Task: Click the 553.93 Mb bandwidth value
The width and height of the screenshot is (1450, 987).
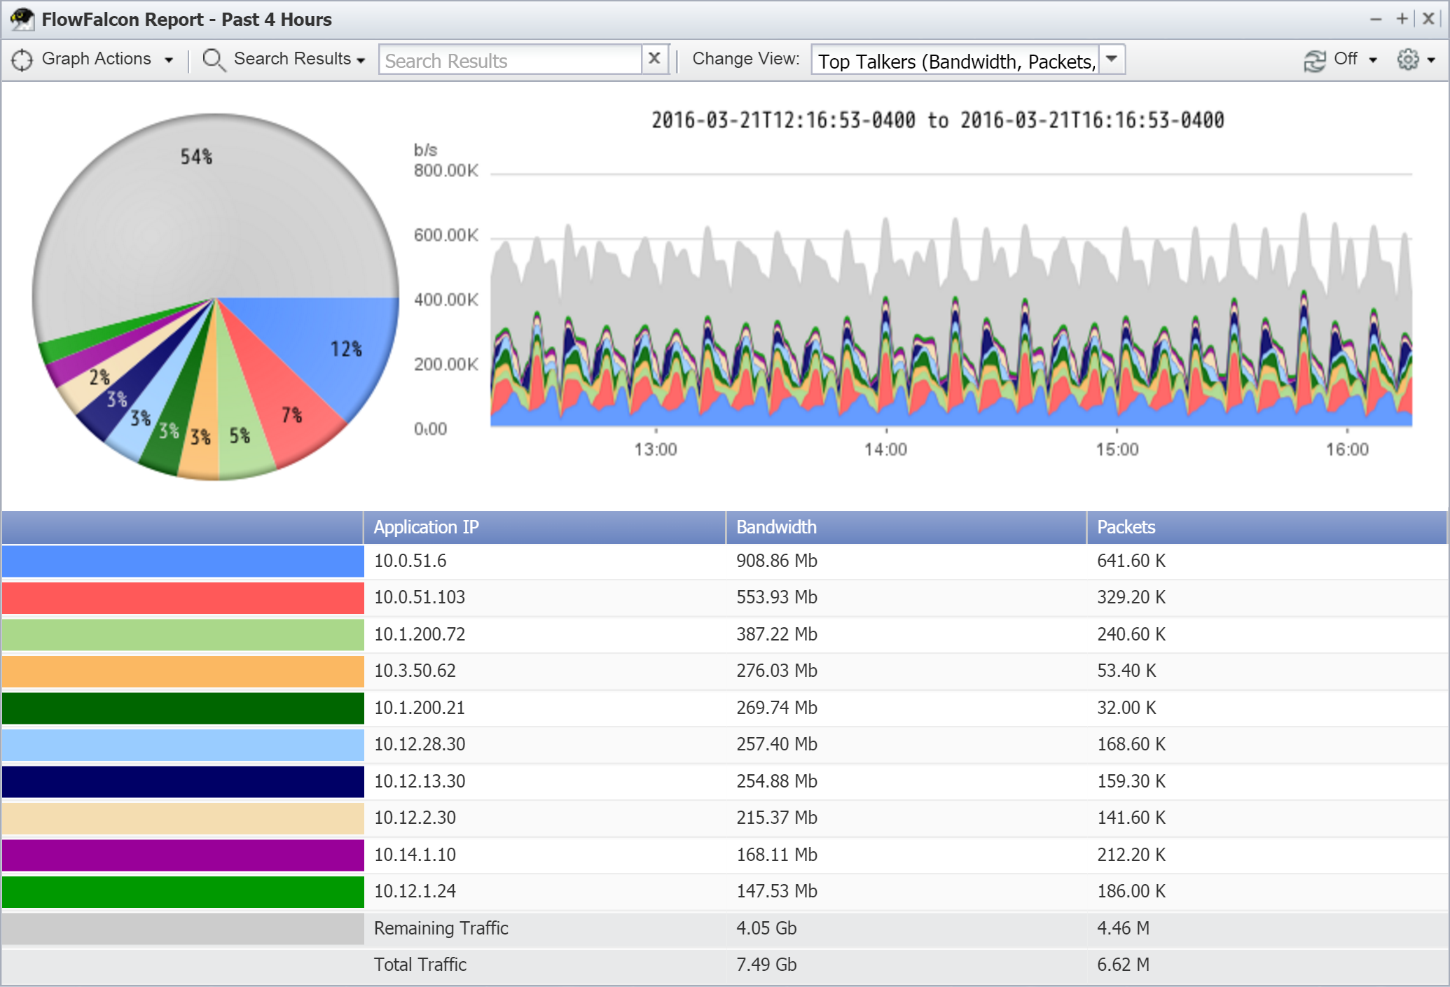Action: tap(777, 597)
